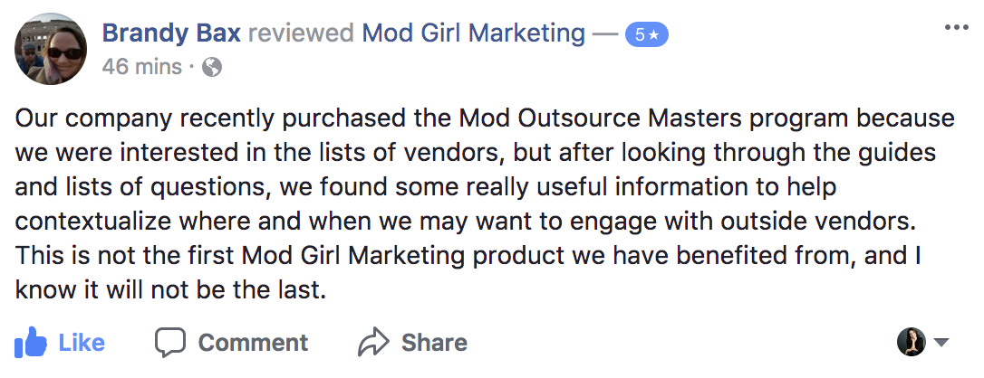
Task: Click the star icon in rating badge
Action: (x=653, y=35)
